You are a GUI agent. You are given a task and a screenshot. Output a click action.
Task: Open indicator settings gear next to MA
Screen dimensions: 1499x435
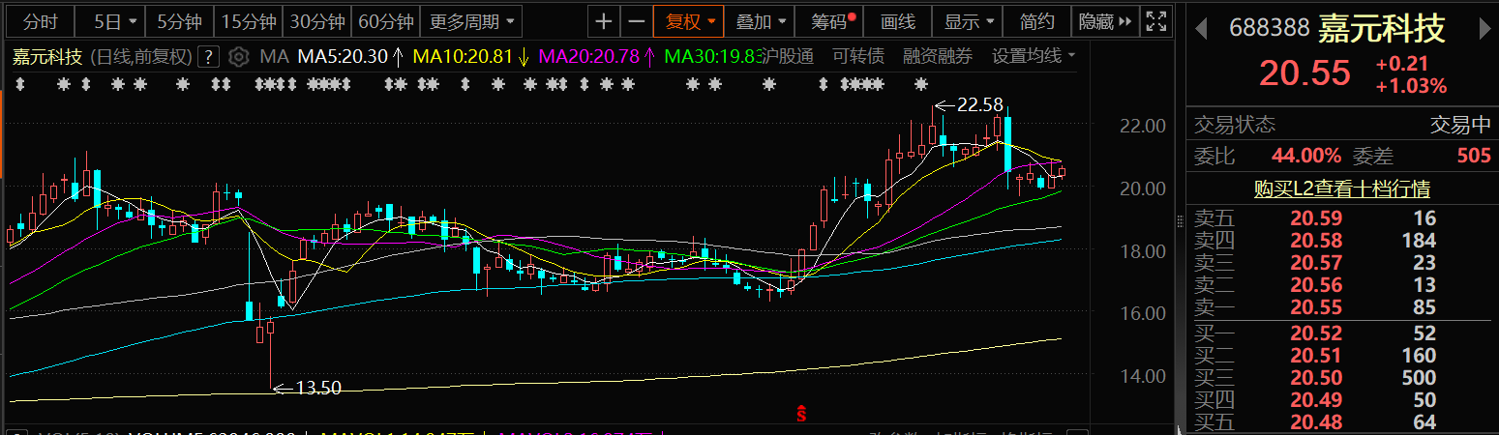[x=239, y=57]
